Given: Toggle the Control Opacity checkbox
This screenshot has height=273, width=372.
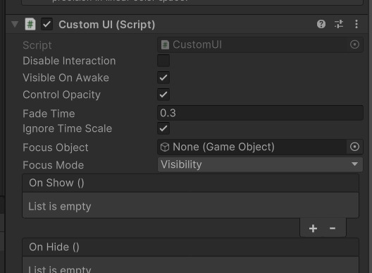Looking at the screenshot, I should coord(163,95).
